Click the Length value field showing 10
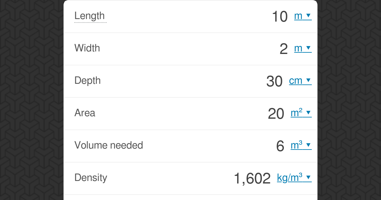The image size is (381, 200). [x=280, y=17]
